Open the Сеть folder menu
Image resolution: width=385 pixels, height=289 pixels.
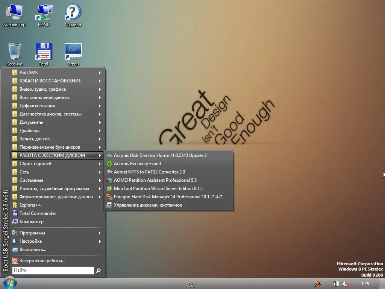point(57,172)
